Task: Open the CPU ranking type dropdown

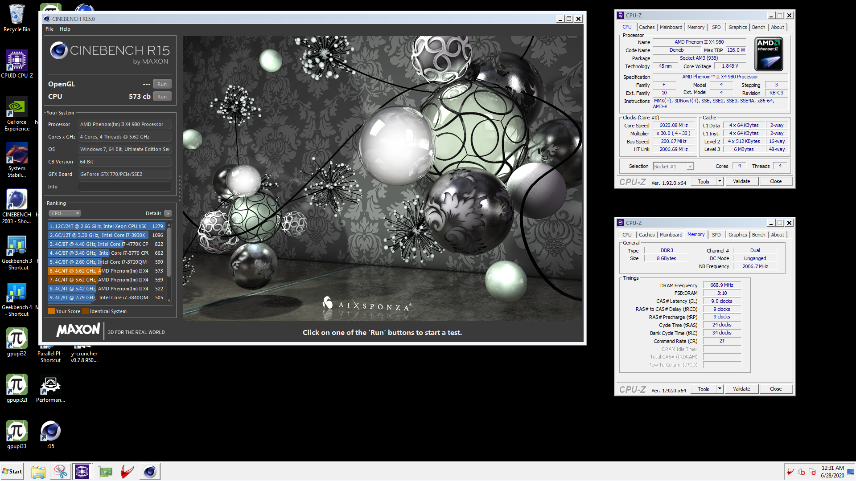Action: coord(65,213)
